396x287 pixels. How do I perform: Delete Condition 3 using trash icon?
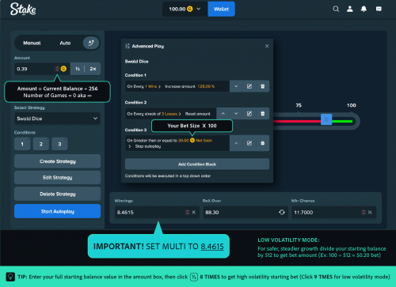[262, 143]
